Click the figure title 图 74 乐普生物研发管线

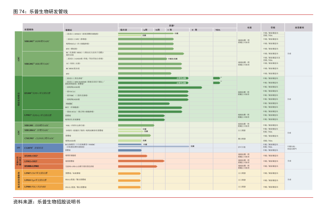pos(41,12)
